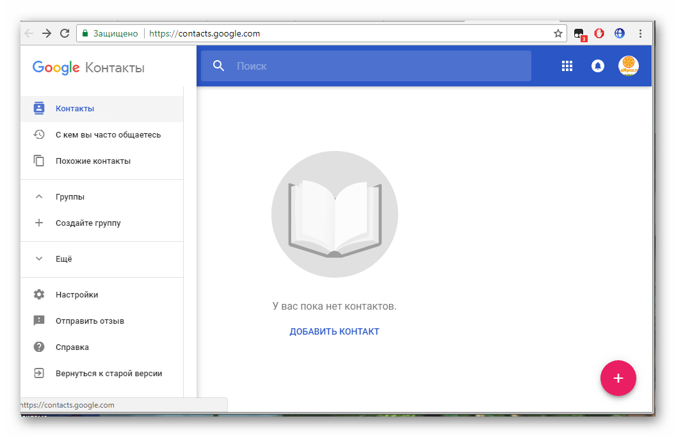The height and width of the screenshot is (437, 676).
Task: Open С кем вы часто общаетесь
Action: tap(108, 135)
